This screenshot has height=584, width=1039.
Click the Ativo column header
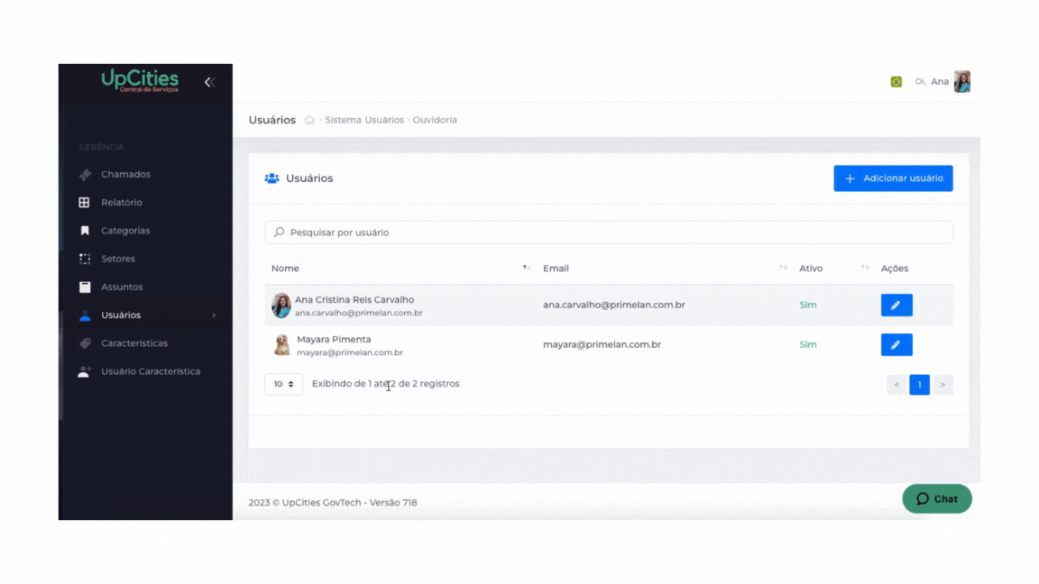(811, 269)
